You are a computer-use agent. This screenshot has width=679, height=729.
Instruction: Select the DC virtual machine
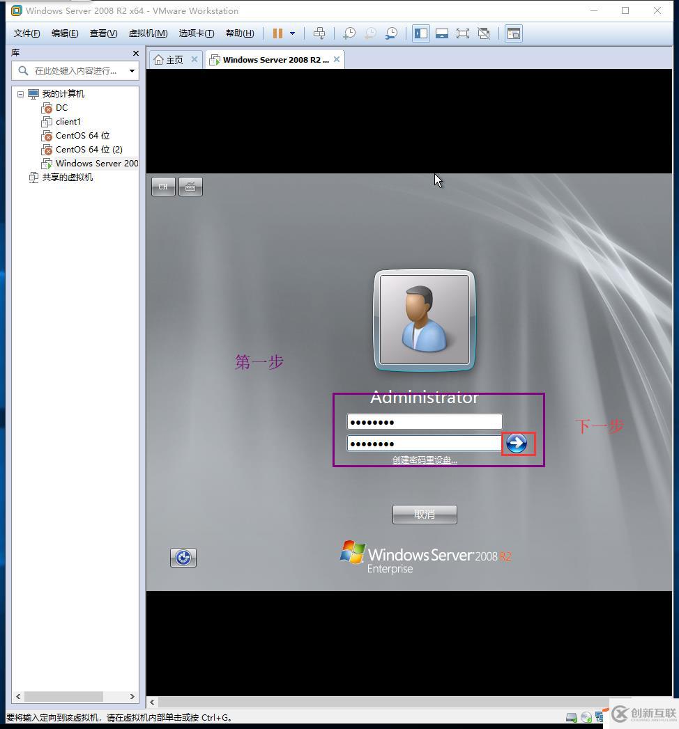pyautogui.click(x=61, y=108)
